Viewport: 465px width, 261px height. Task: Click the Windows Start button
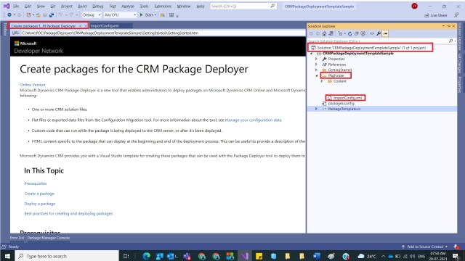(x=7, y=256)
